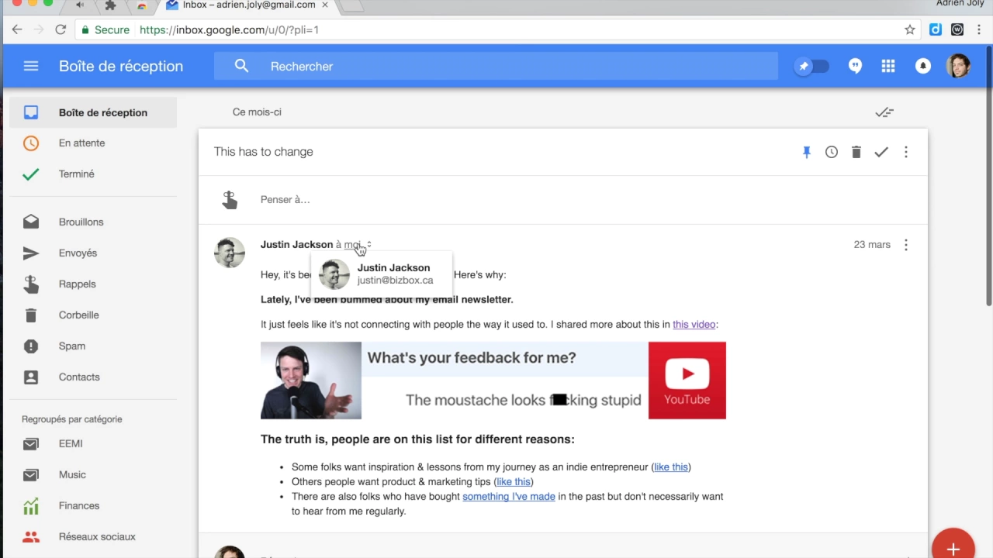The image size is (993, 558).
Task: Open first 'like this' link about inspiration
Action: click(671, 467)
